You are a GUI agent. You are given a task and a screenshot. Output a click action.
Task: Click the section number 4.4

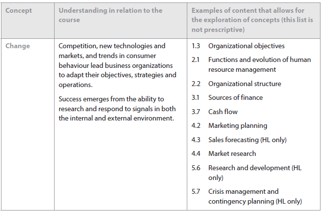coord(196,154)
